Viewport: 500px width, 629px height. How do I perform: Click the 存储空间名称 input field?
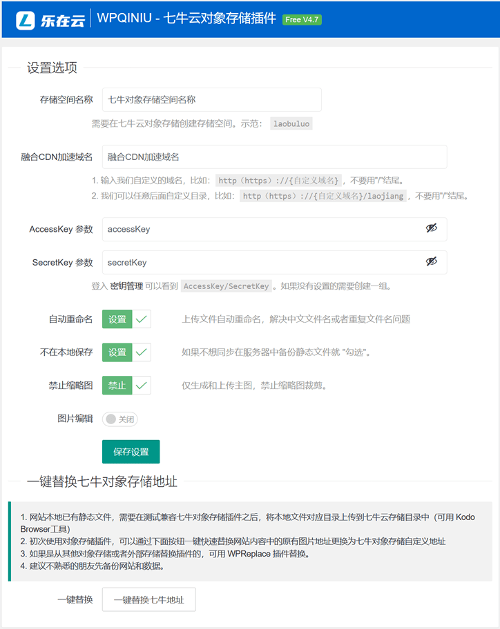coord(211,99)
